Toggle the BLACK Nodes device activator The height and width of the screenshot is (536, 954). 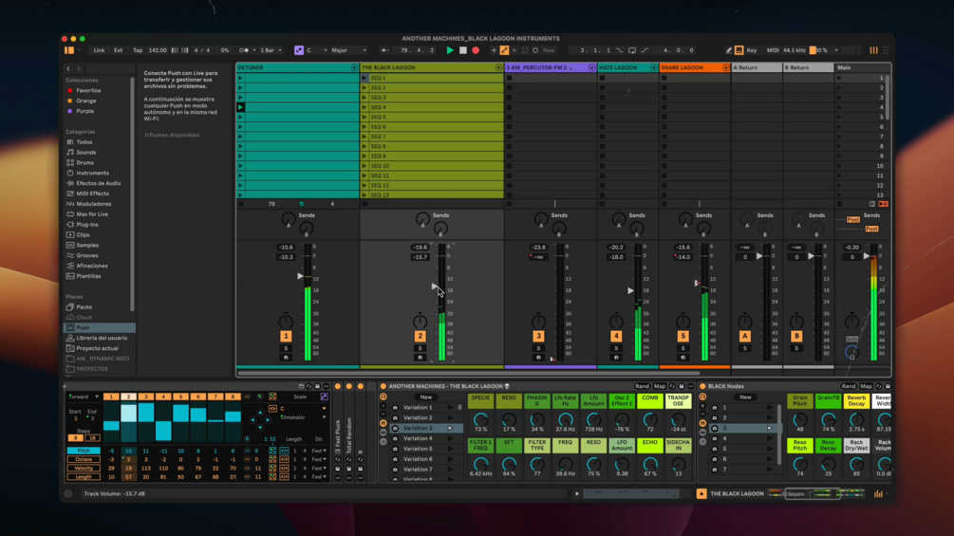[702, 386]
